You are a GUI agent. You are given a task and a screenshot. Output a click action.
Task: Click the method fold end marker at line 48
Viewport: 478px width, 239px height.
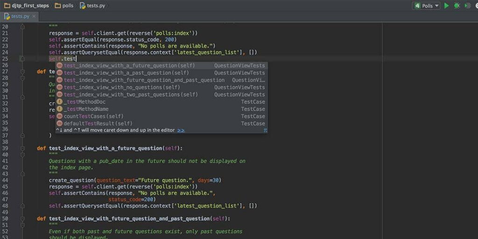(x=22, y=206)
